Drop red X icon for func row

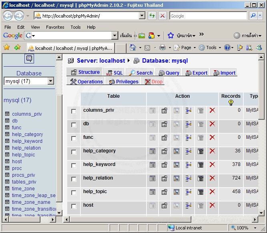click(212, 138)
